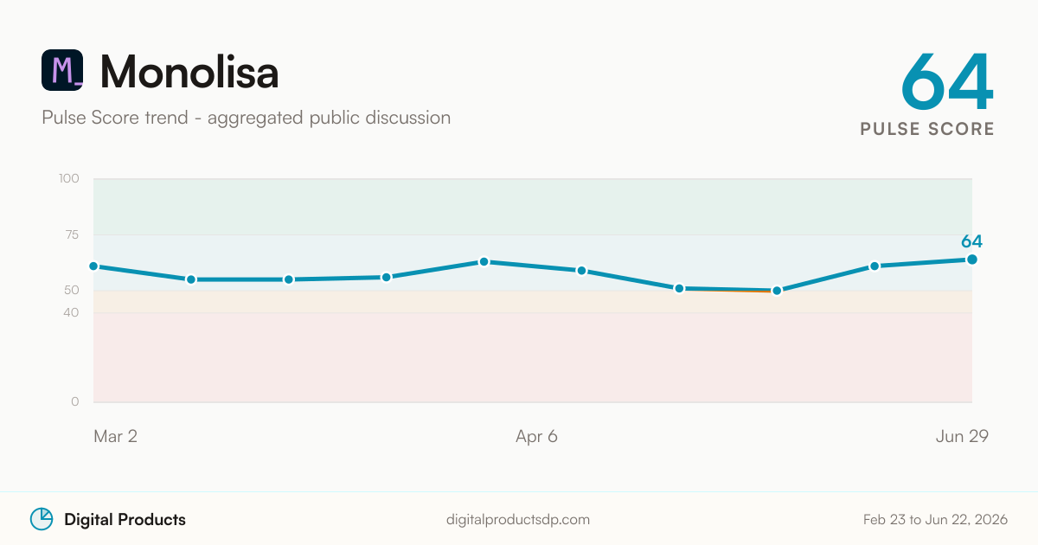Click the Apr 6 axis label

(536, 437)
